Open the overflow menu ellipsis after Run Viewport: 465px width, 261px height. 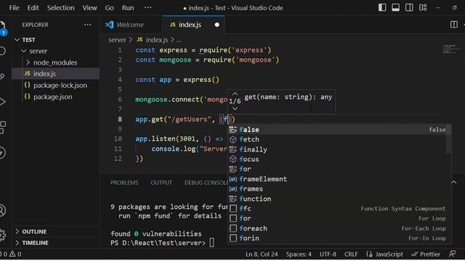pos(147,8)
